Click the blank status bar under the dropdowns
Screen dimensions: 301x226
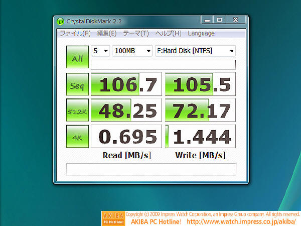click(x=163, y=65)
